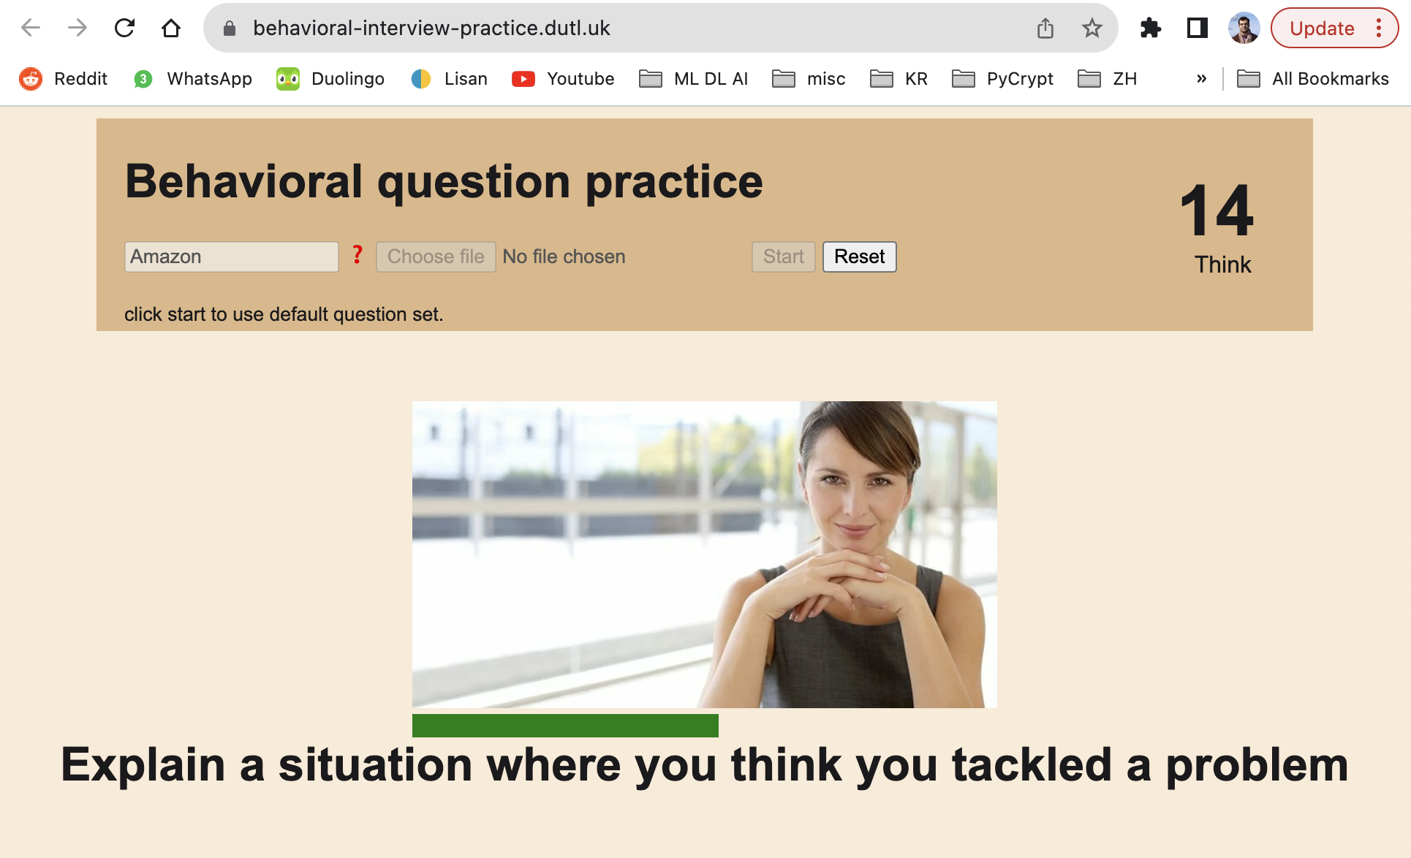Click the browser forward arrow icon

(77, 27)
